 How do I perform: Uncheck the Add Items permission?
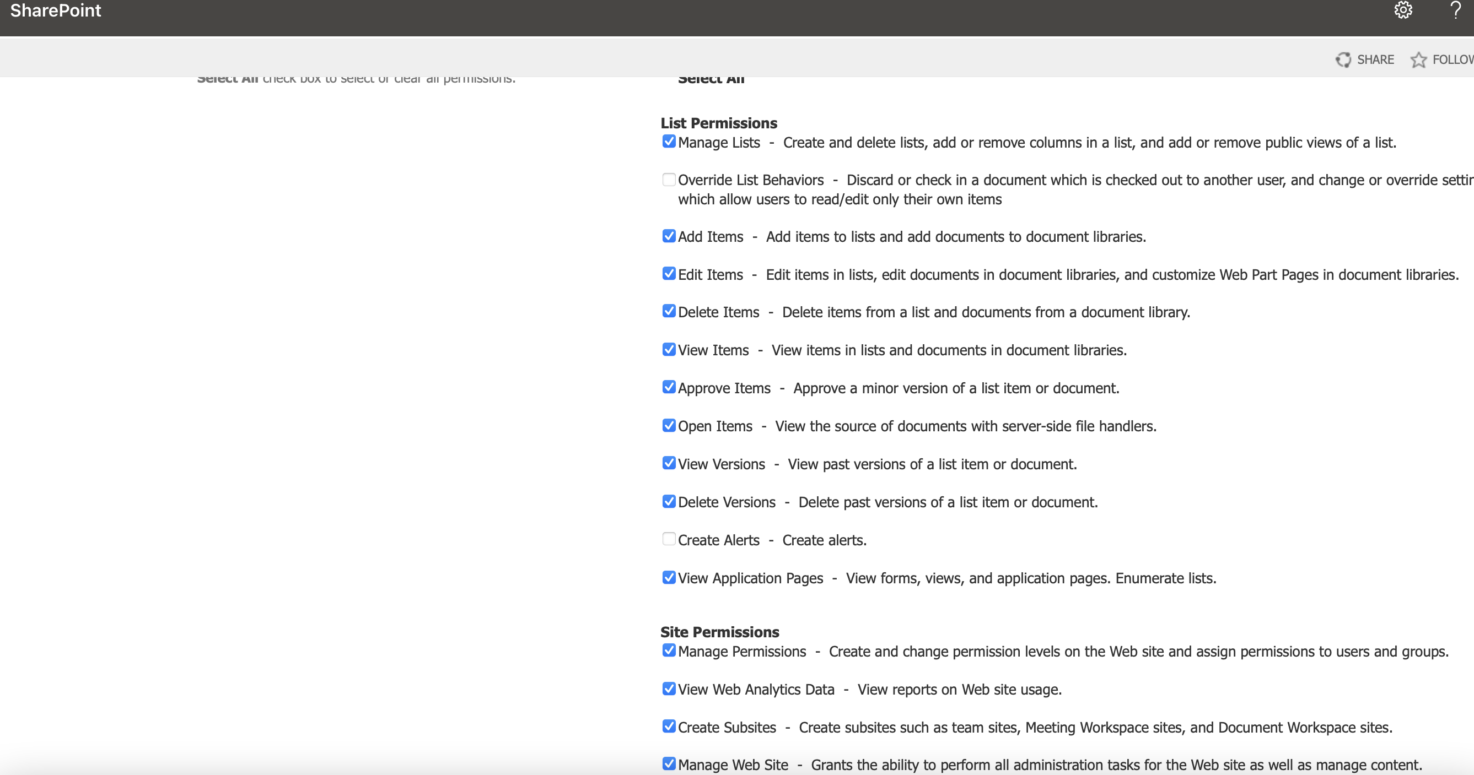pos(669,236)
